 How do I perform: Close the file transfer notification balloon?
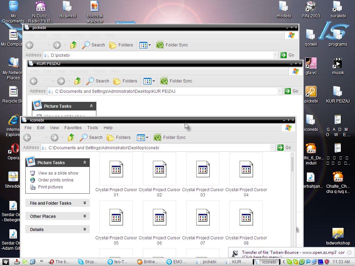(x=350, y=252)
